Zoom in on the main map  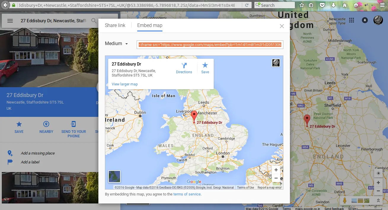coord(378,183)
